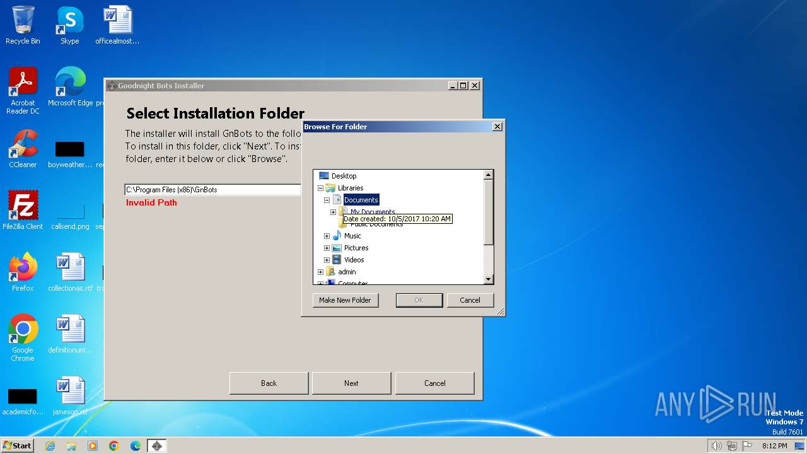Launch CCleaner from the desktop

pyautogui.click(x=23, y=149)
